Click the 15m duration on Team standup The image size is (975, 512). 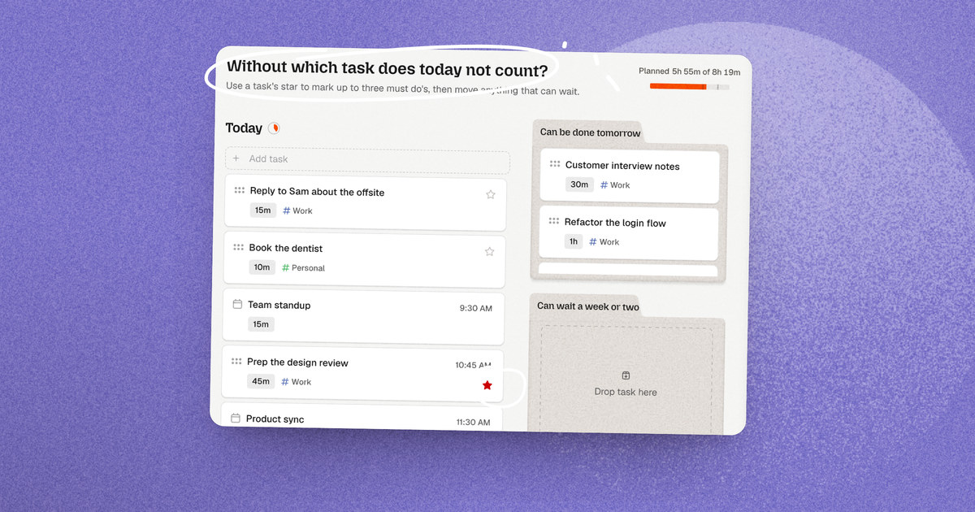261,324
